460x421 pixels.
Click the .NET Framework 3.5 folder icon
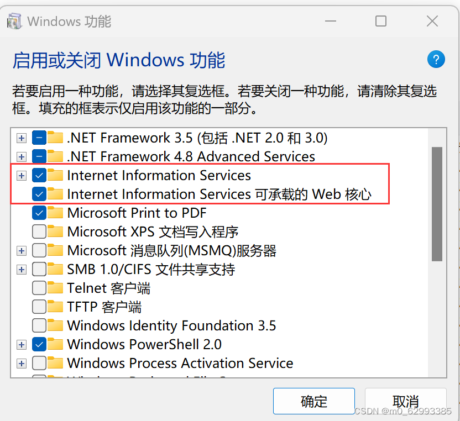[55, 138]
